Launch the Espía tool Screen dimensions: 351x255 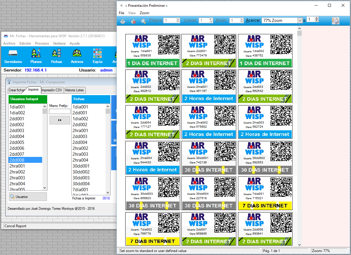pyautogui.click(x=97, y=56)
